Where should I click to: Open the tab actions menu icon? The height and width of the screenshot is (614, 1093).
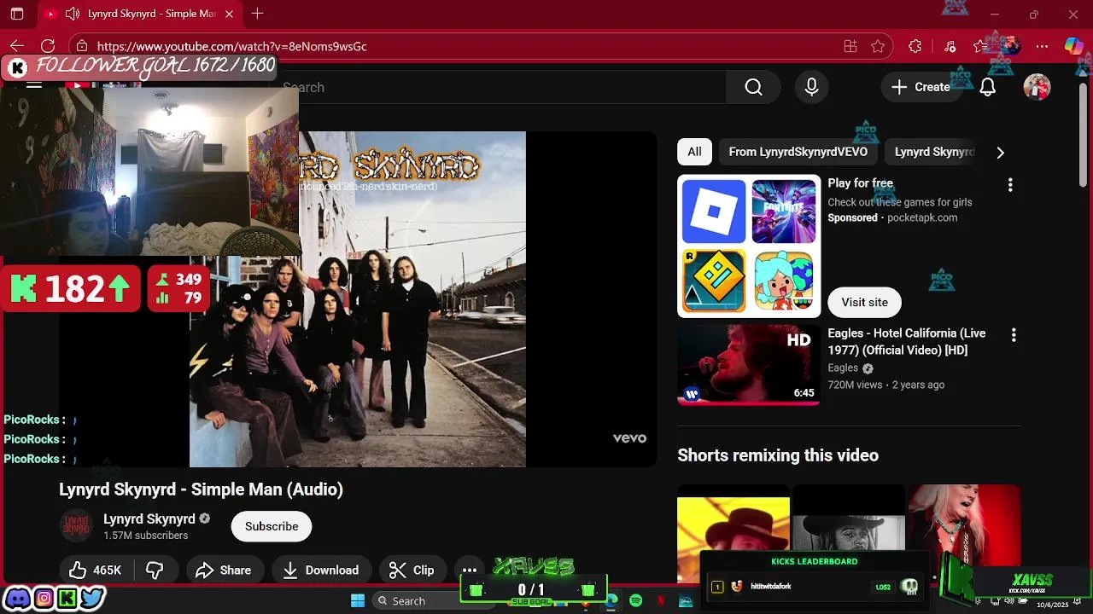tap(17, 14)
